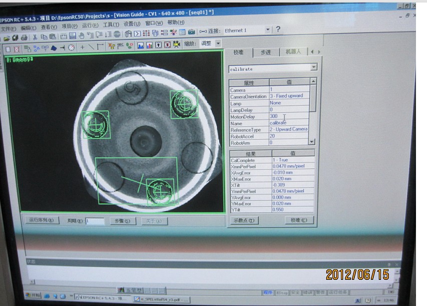
Task: Click the MotionDelay value field showing 300
Action: [287, 116]
